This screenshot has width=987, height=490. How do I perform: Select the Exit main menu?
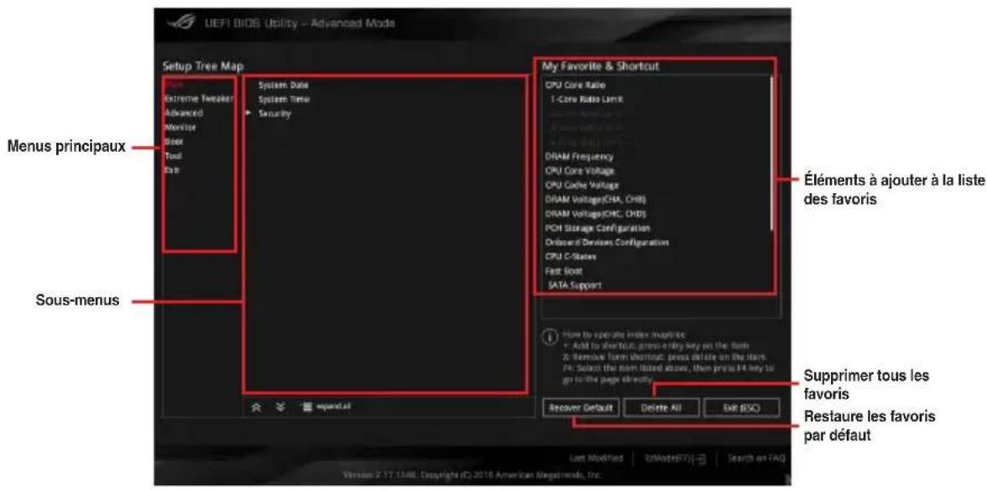pos(172,169)
